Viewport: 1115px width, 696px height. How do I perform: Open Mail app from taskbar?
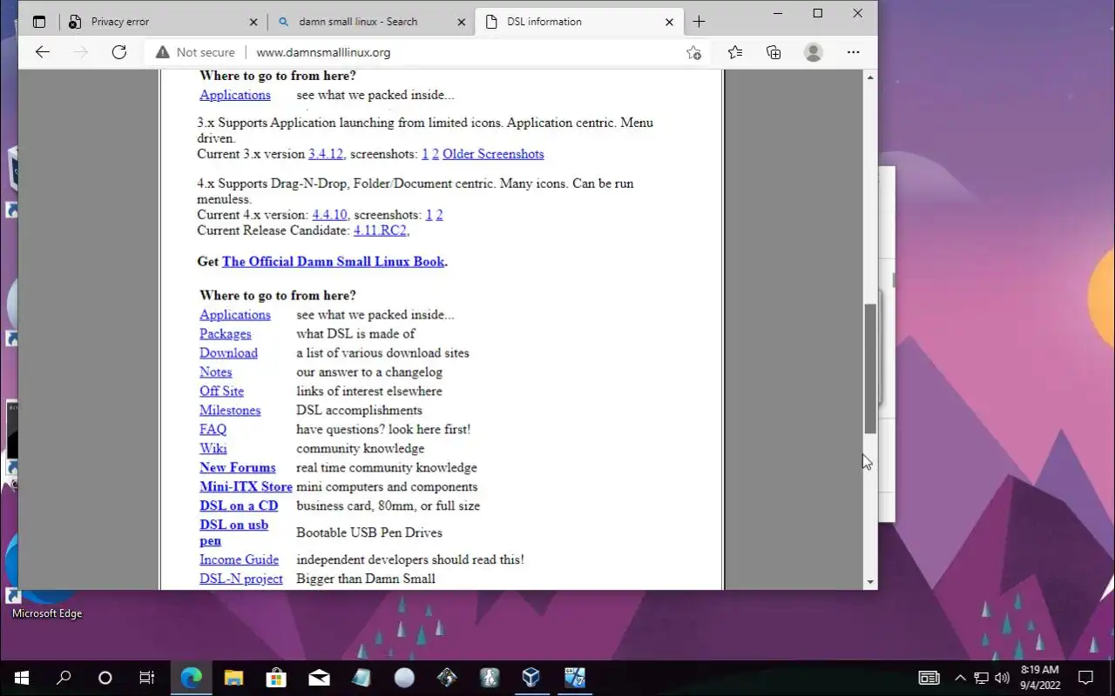pyautogui.click(x=319, y=678)
